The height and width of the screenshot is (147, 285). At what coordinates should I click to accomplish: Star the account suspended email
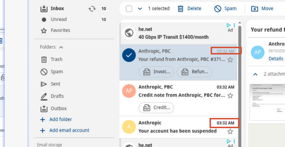click(x=230, y=131)
